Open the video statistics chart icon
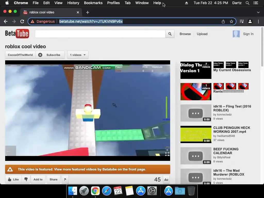 [166, 179]
